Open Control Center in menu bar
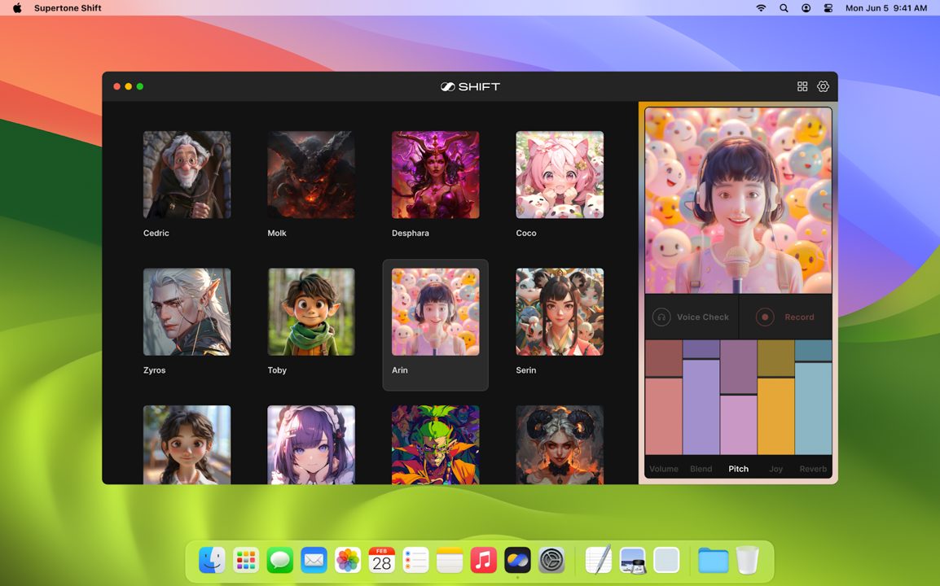Viewport: 940px width, 586px height. [828, 8]
